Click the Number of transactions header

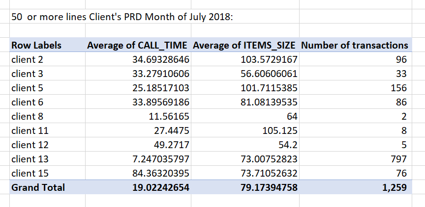point(354,46)
